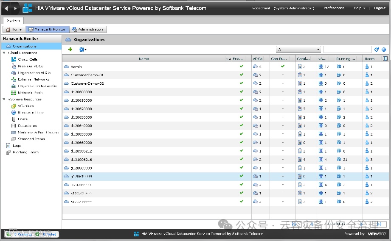Image resolution: width=391 pixels, height=241 pixels.
Task: Select organization d120600000
Action: point(225,92)
